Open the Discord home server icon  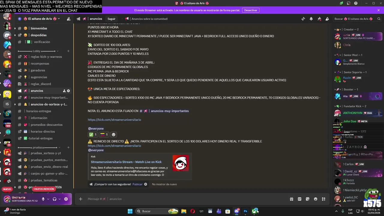click(x=7, y=35)
